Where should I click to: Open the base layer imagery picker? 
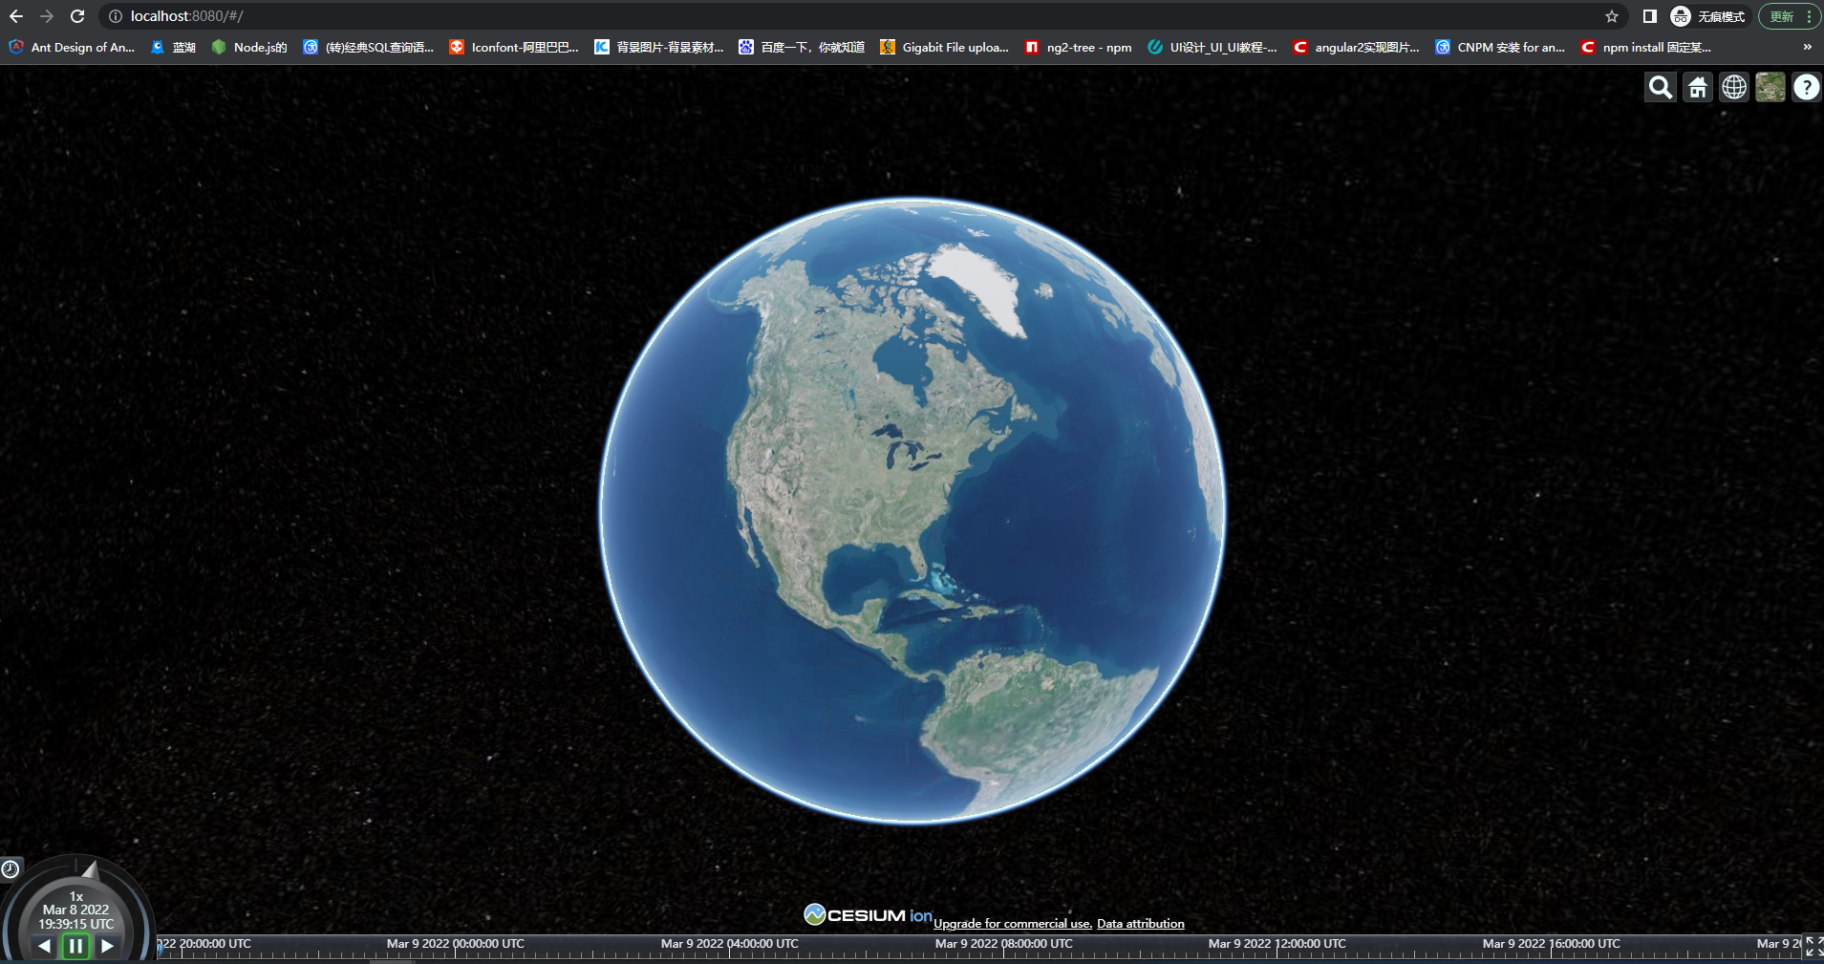(1770, 87)
